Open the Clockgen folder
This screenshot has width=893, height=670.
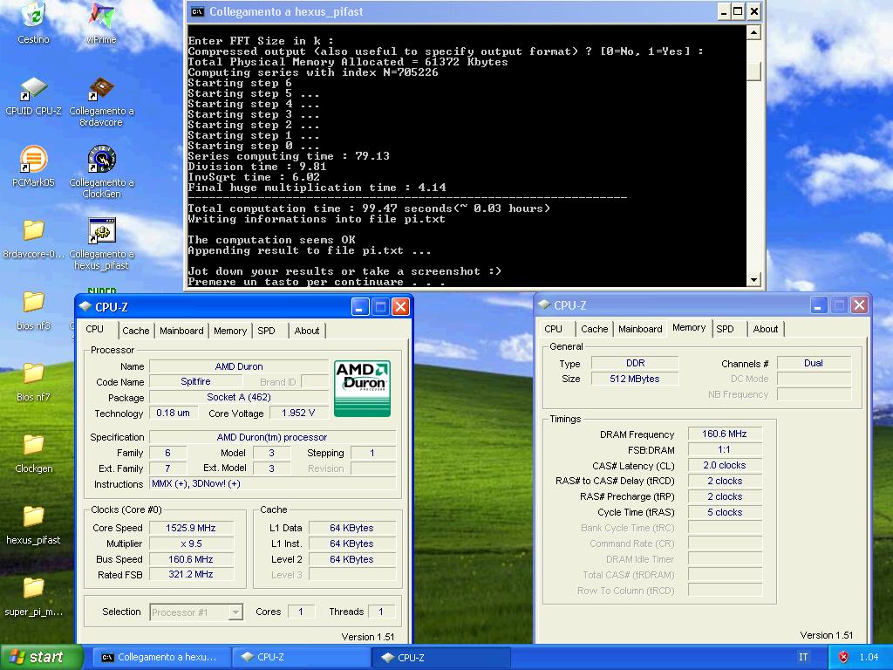coord(33,453)
